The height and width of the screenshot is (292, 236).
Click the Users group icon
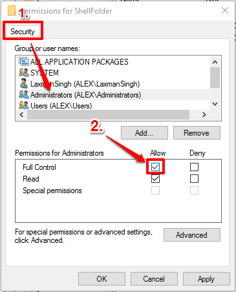click(x=24, y=105)
